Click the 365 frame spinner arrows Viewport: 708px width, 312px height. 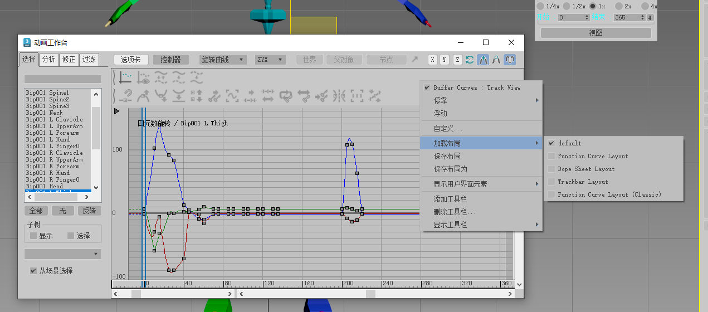click(642, 17)
